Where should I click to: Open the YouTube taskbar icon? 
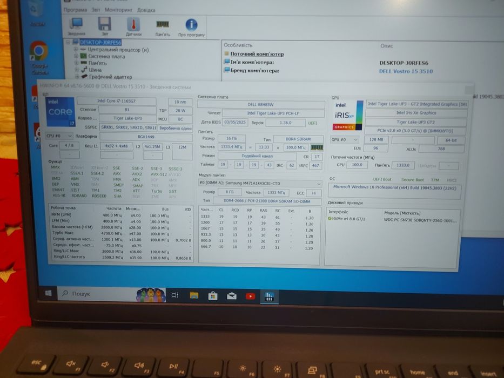click(x=251, y=296)
